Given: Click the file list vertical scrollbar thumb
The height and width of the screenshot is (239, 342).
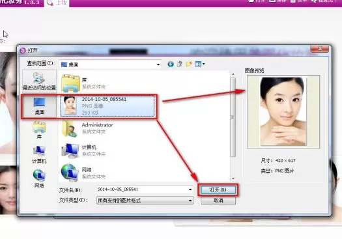Looking at the screenshot, I should coord(233,117).
